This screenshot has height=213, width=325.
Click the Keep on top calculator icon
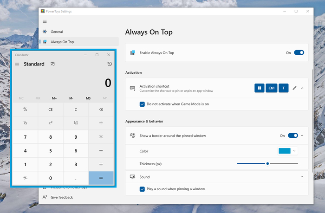pyautogui.click(x=53, y=64)
